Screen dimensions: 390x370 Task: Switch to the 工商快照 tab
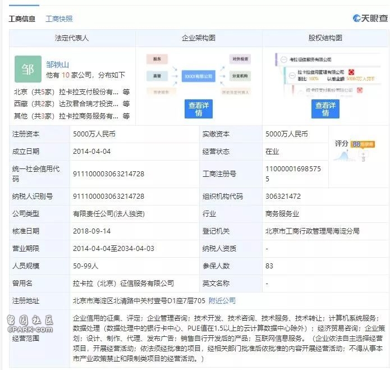point(59,19)
